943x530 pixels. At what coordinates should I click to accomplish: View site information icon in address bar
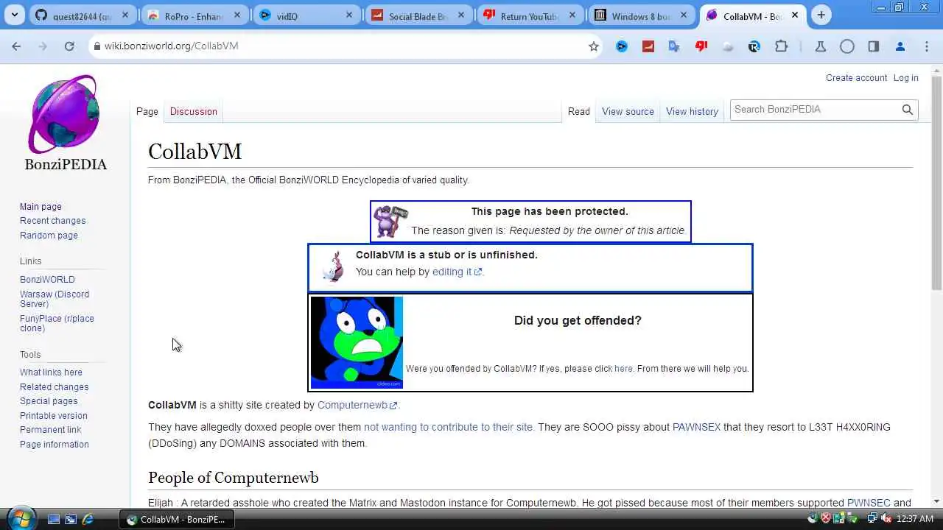point(96,46)
